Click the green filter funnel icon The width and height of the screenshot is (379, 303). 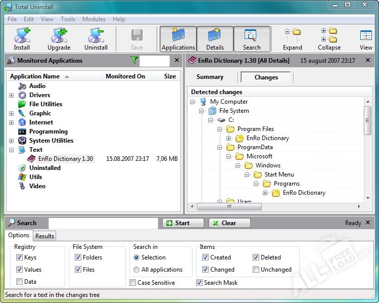pos(134,60)
